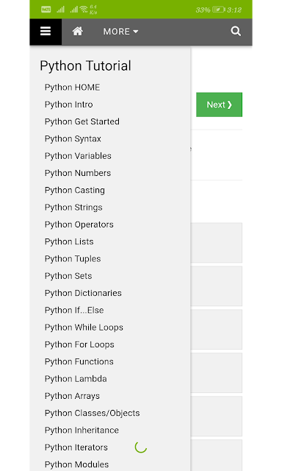The image size is (282, 471).
Task: Open Python If...Else lesson
Action: (x=74, y=310)
